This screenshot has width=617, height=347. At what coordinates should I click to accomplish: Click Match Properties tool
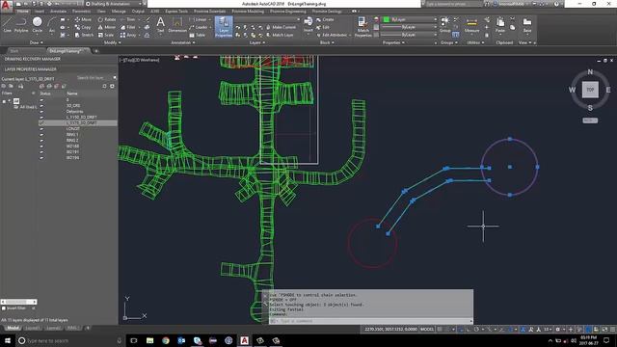point(362,27)
